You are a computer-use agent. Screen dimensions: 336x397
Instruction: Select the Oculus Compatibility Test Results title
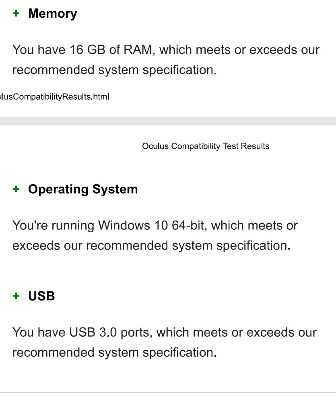pos(206,146)
